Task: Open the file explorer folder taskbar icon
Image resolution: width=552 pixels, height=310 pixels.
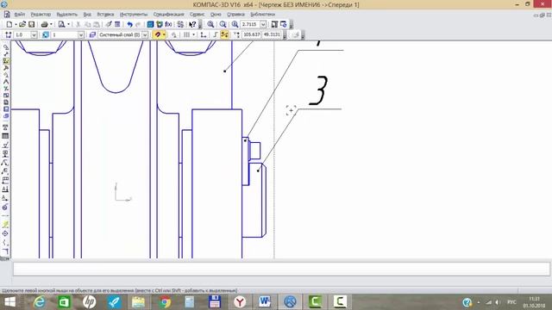Action: coord(139,302)
